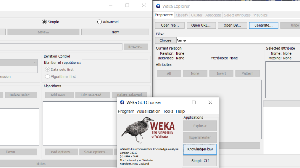
Task: Open the Tools menu
Action: pyautogui.click(x=168, y=111)
